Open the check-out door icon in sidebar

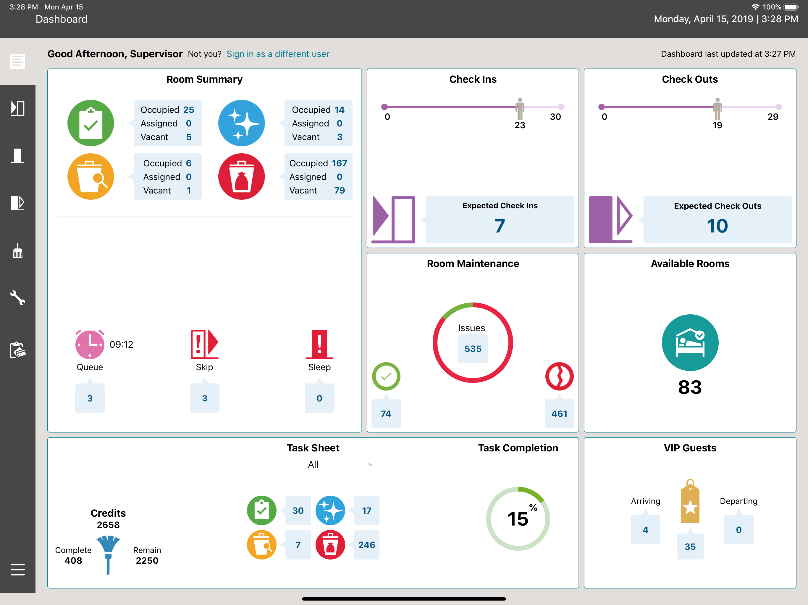pos(17,203)
